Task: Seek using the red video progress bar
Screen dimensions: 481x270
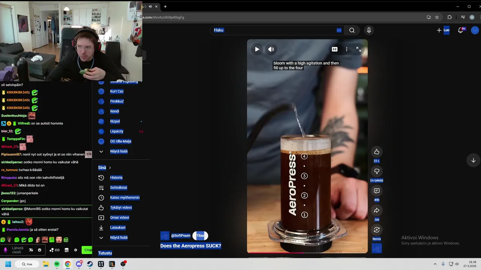Action: [x=307, y=253]
